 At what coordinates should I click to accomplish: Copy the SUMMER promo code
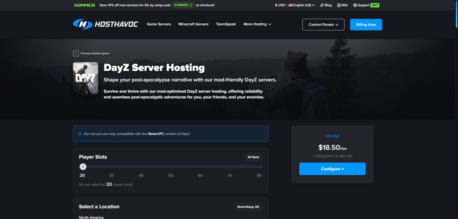183,5
